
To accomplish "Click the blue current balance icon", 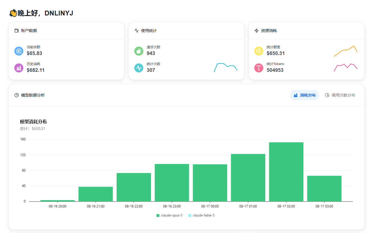I will click(19, 51).
